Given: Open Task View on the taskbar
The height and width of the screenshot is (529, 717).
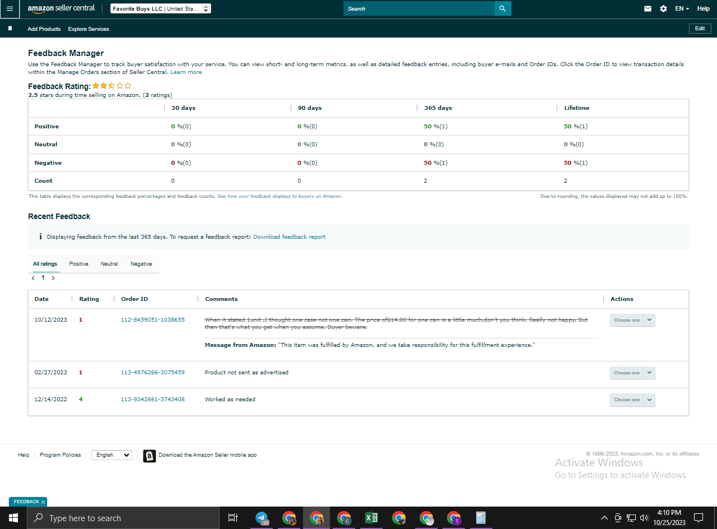Looking at the screenshot, I should tap(233, 518).
